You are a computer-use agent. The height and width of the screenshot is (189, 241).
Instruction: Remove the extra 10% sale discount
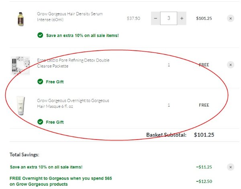[x=231, y=167]
